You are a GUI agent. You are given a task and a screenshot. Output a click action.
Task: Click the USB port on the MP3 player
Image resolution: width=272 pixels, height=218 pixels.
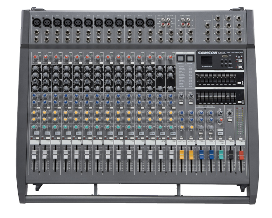225,56
